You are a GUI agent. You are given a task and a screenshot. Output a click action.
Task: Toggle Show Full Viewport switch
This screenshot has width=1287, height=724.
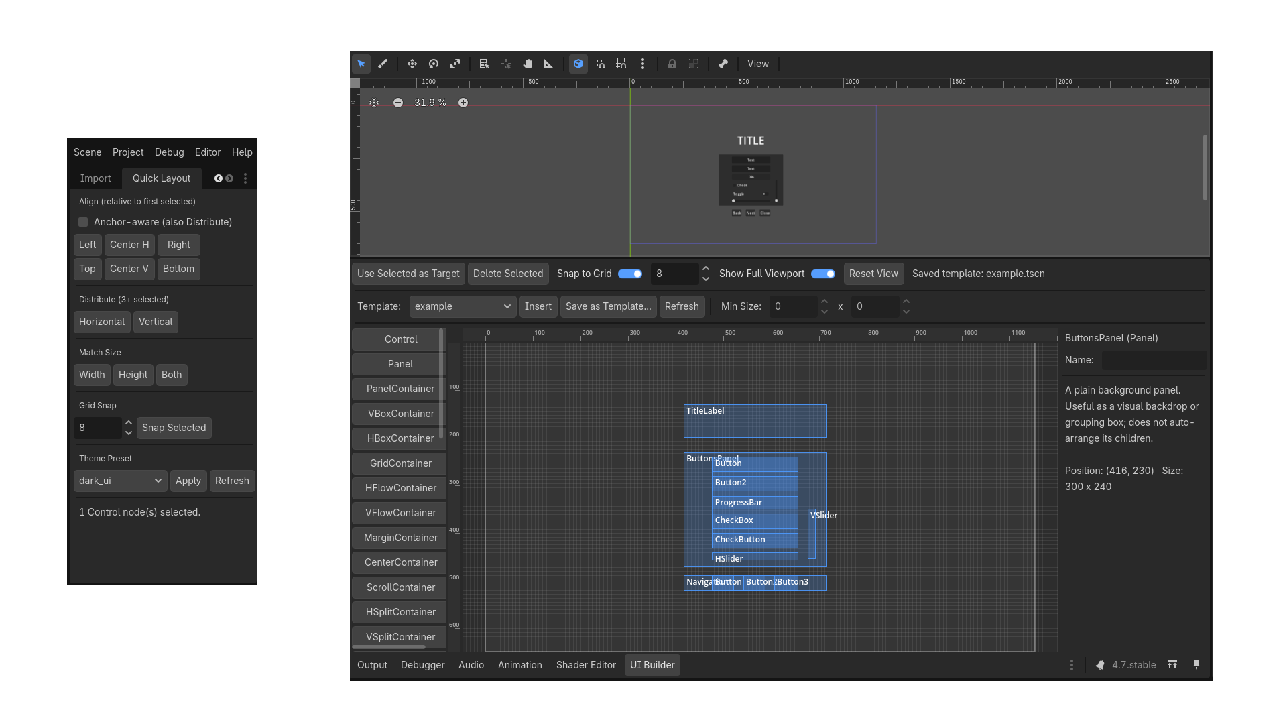tap(823, 274)
